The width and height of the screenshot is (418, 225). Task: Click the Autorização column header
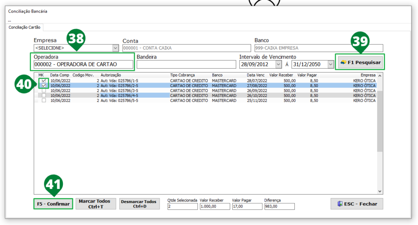point(111,75)
